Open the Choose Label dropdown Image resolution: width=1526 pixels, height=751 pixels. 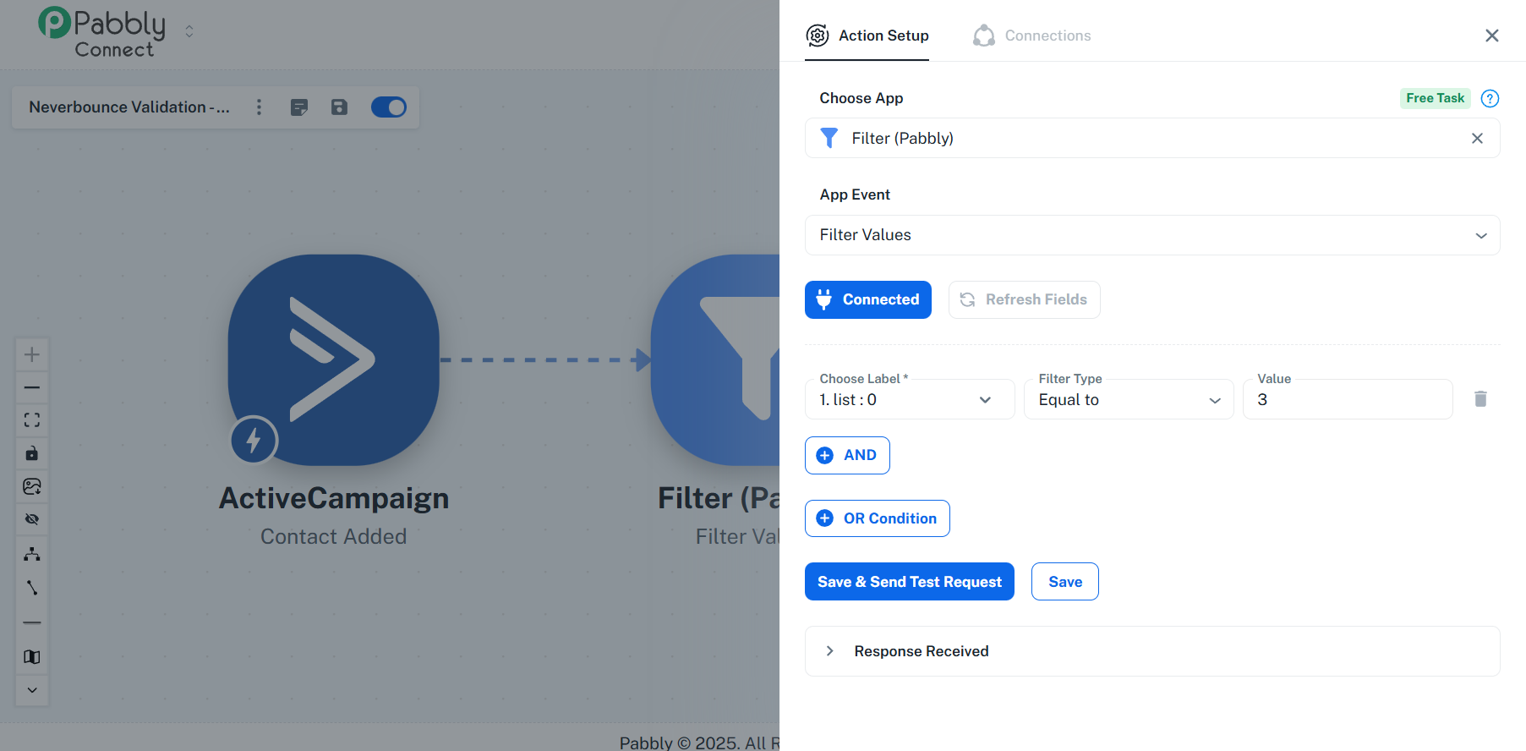(x=909, y=400)
